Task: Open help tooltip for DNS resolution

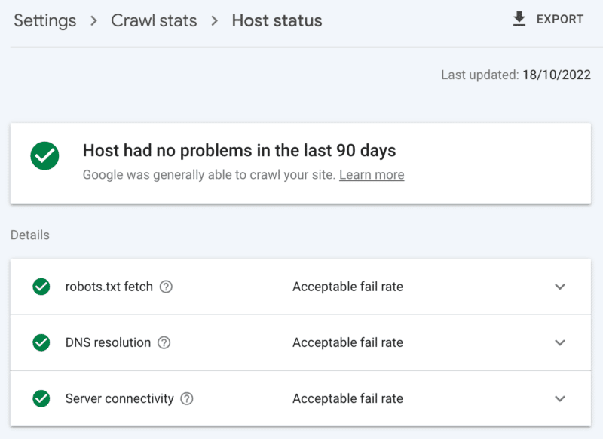Action: click(164, 343)
